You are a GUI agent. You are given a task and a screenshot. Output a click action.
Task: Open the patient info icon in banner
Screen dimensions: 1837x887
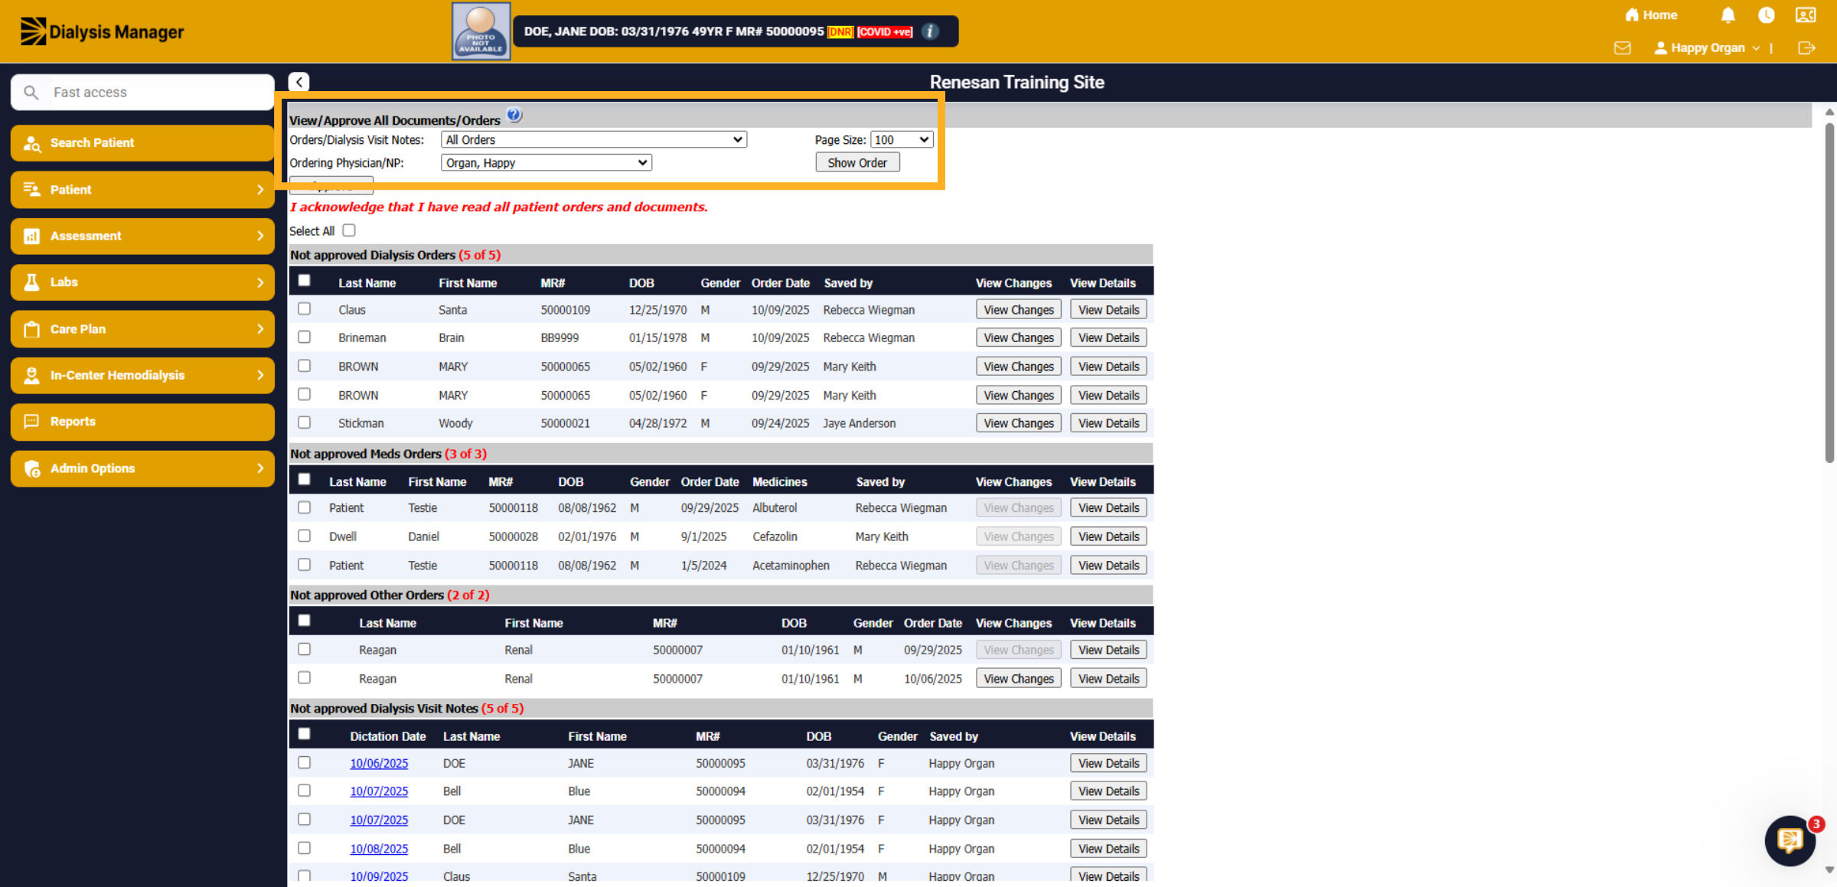pyautogui.click(x=930, y=31)
